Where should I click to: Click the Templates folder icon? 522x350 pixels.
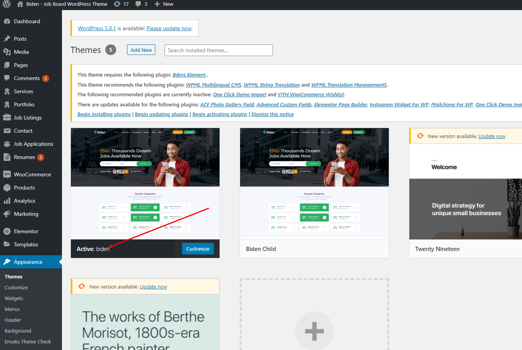7,244
